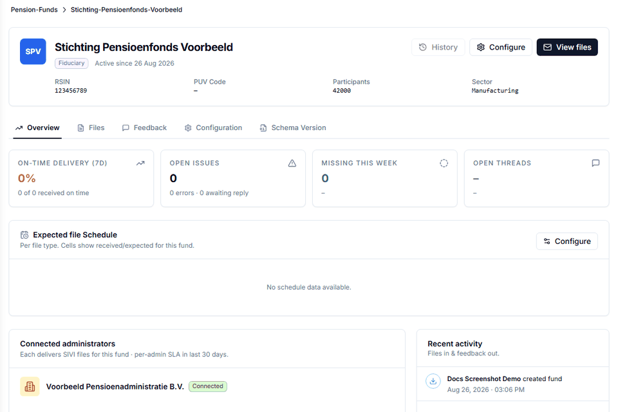The image size is (618, 412).
Task: Configure the Expected file Schedule
Action: click(567, 241)
